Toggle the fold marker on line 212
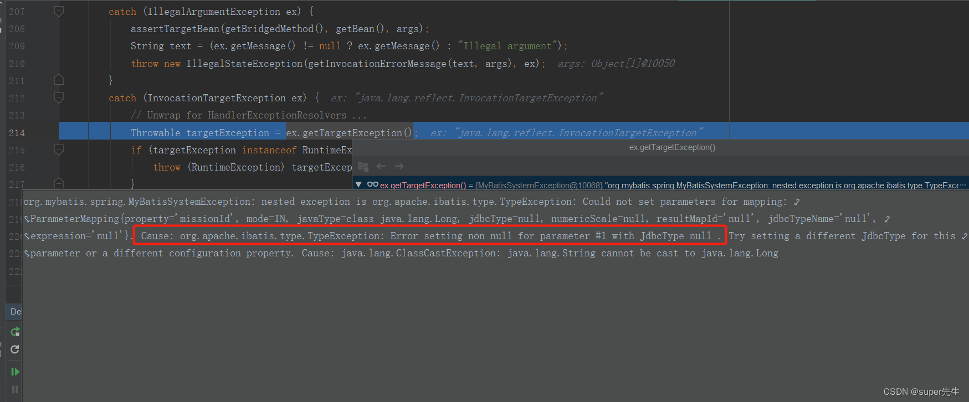 59,97
